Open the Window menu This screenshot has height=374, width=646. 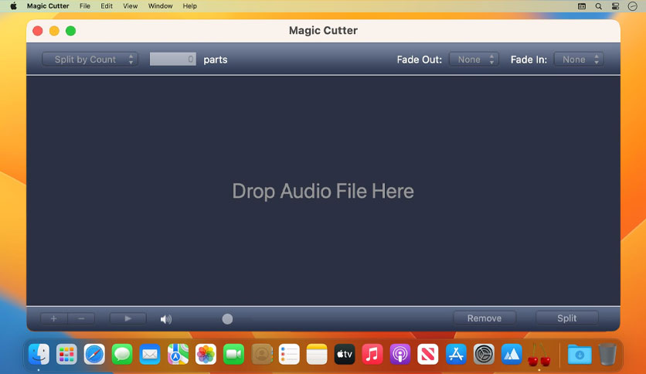point(160,6)
